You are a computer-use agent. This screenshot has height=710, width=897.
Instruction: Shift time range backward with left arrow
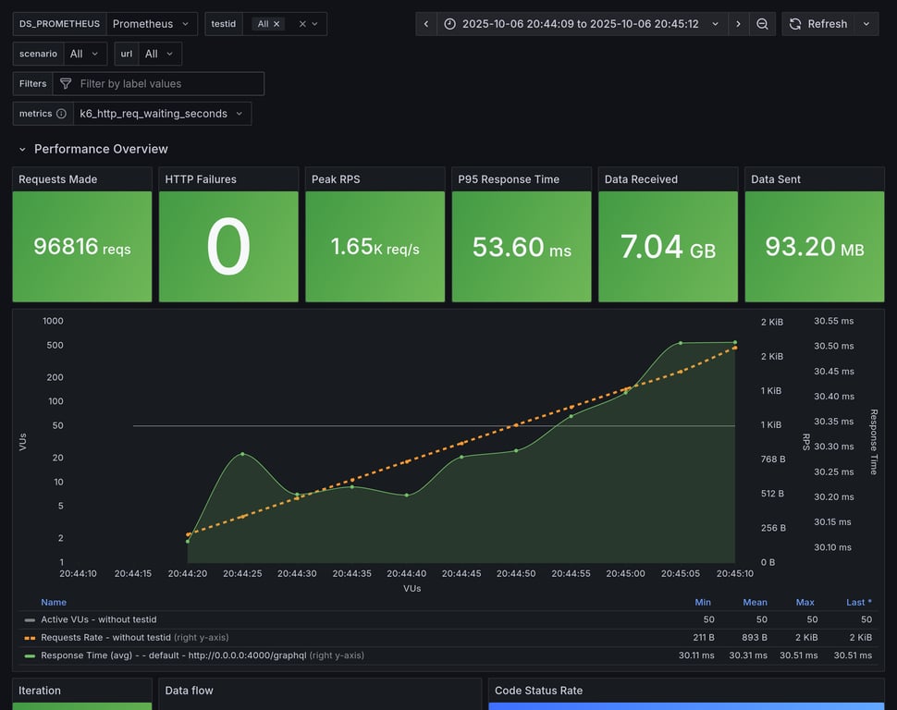[425, 24]
